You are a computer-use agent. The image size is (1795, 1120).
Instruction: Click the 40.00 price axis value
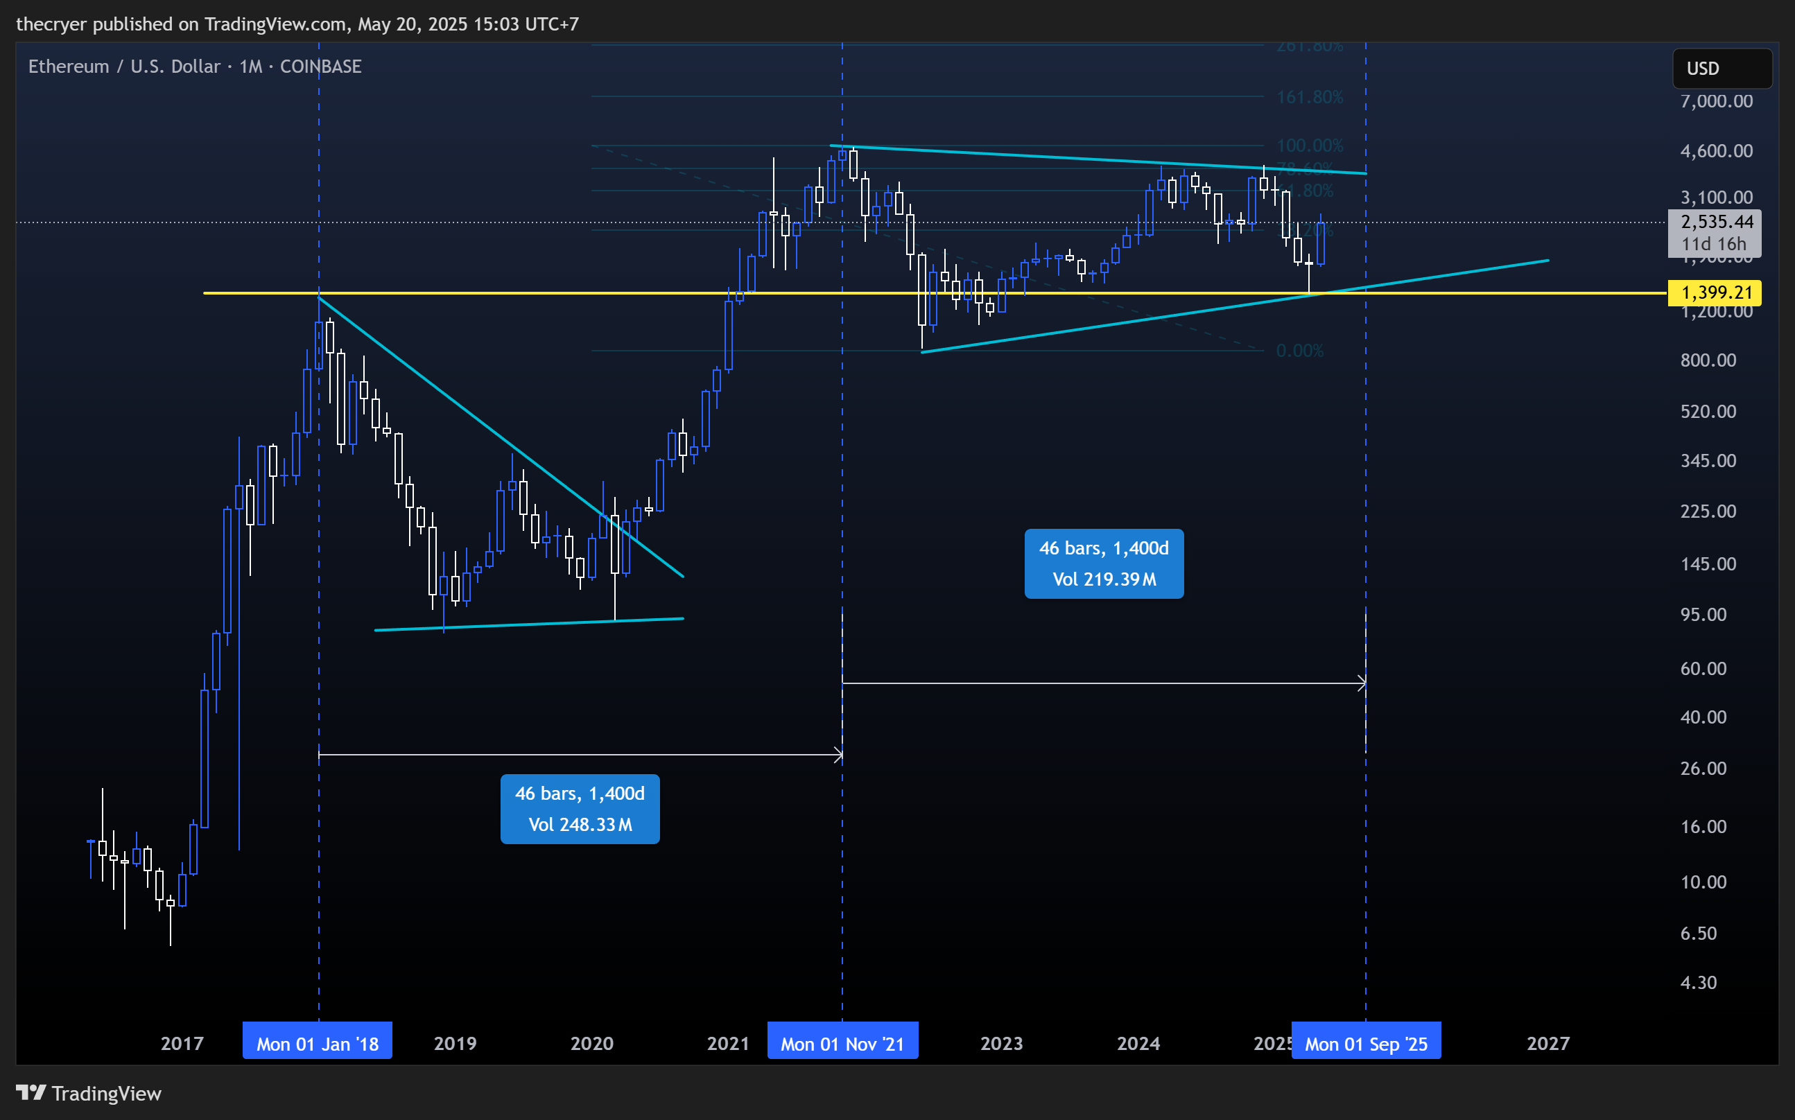pyautogui.click(x=1703, y=718)
